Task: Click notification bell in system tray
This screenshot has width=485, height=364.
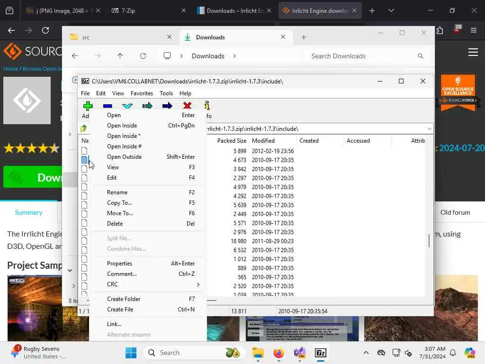Action: (x=453, y=353)
